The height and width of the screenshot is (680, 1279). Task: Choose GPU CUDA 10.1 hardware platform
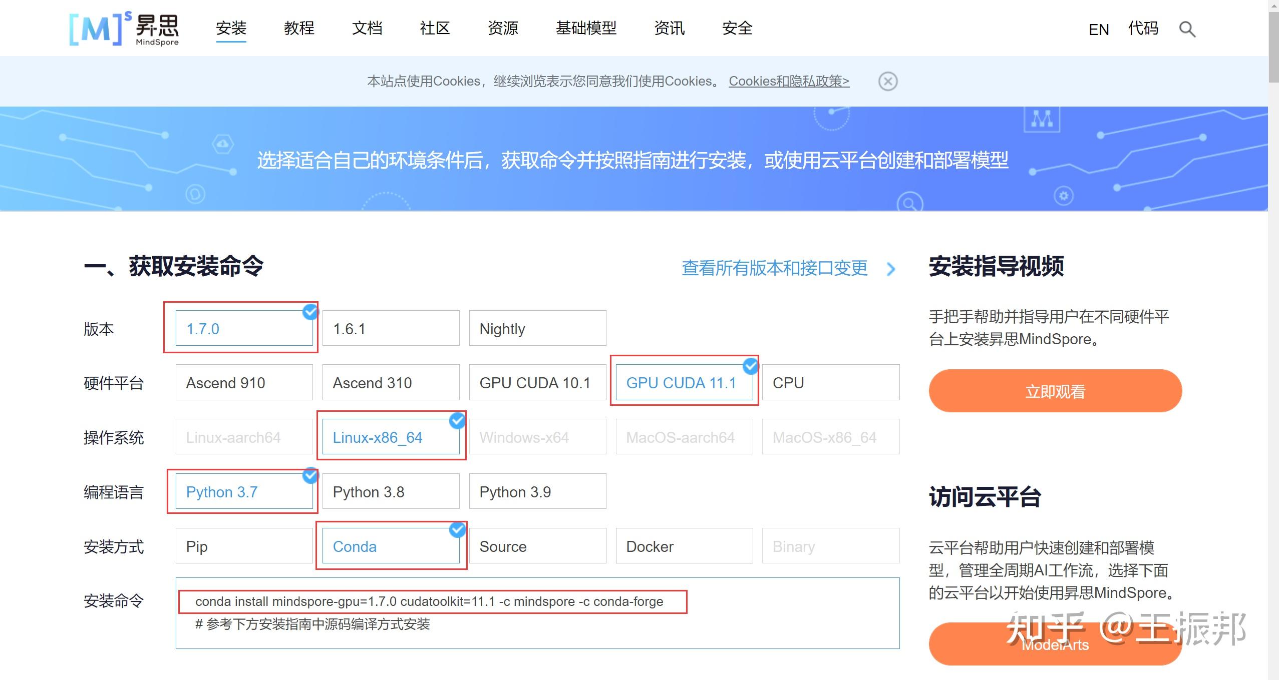tap(537, 383)
